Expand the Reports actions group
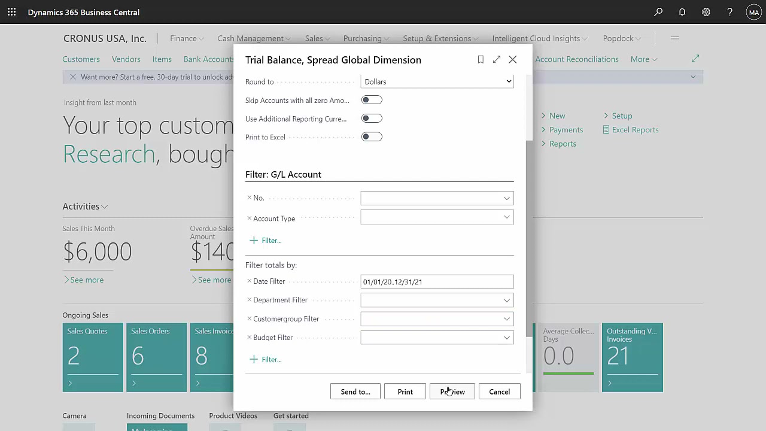The image size is (766, 431). coord(559,144)
